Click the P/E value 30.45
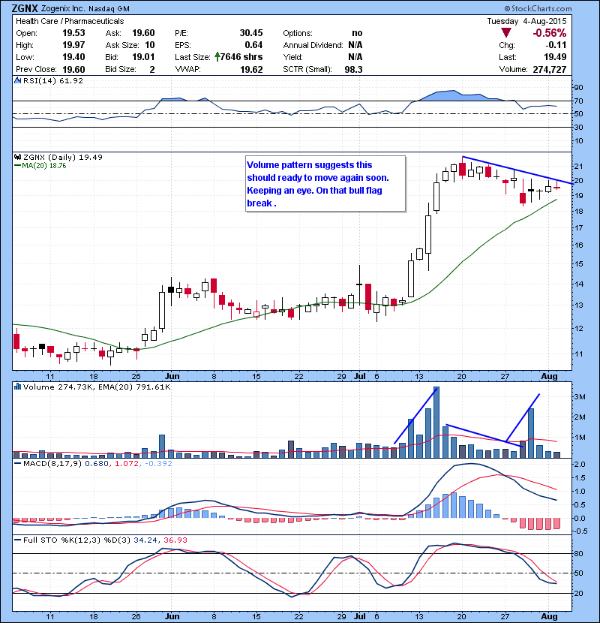The image size is (600, 623). pos(251,32)
